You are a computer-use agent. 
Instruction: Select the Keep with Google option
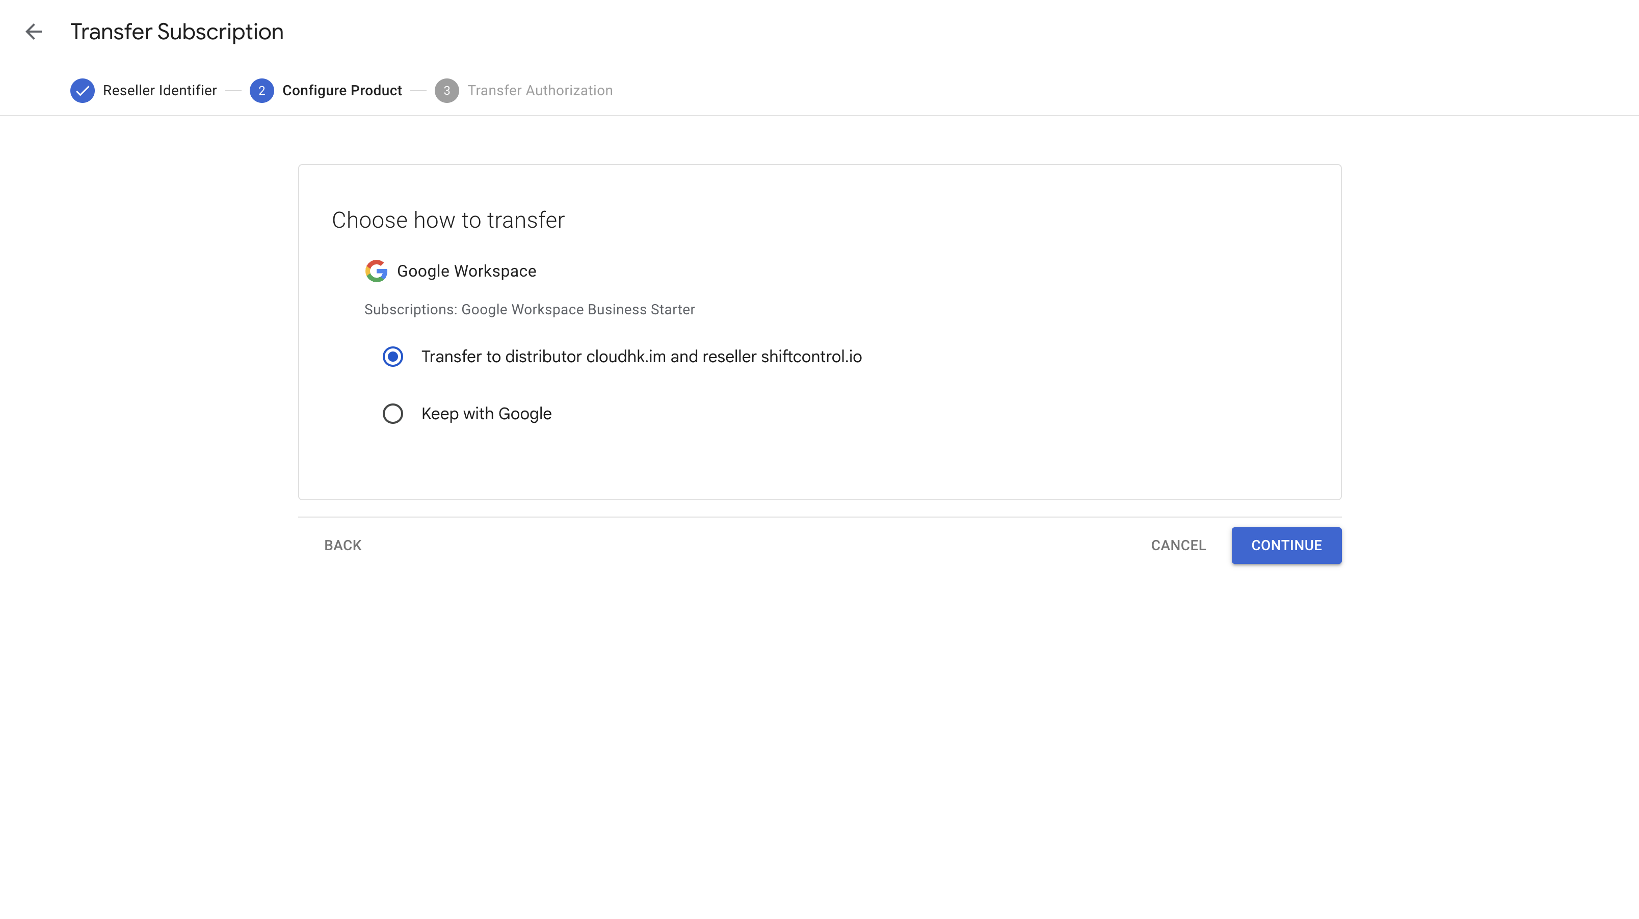pos(392,413)
